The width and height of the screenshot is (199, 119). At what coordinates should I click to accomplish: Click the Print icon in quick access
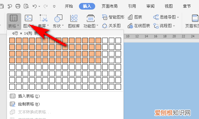(x=18, y=6)
